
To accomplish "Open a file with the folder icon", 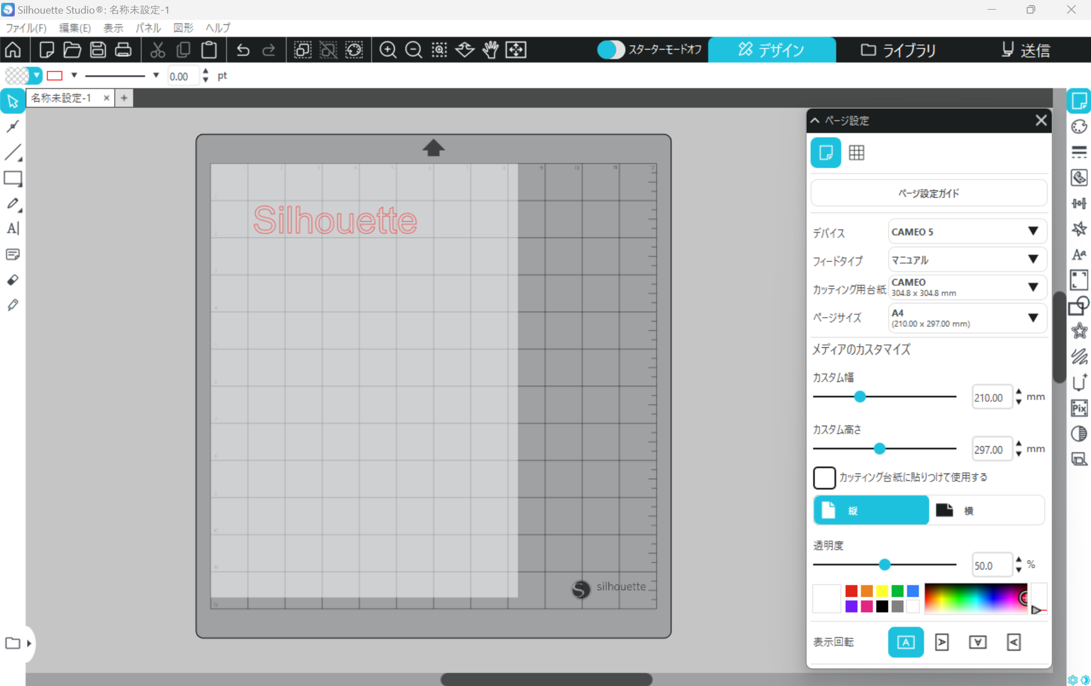I will pos(72,50).
